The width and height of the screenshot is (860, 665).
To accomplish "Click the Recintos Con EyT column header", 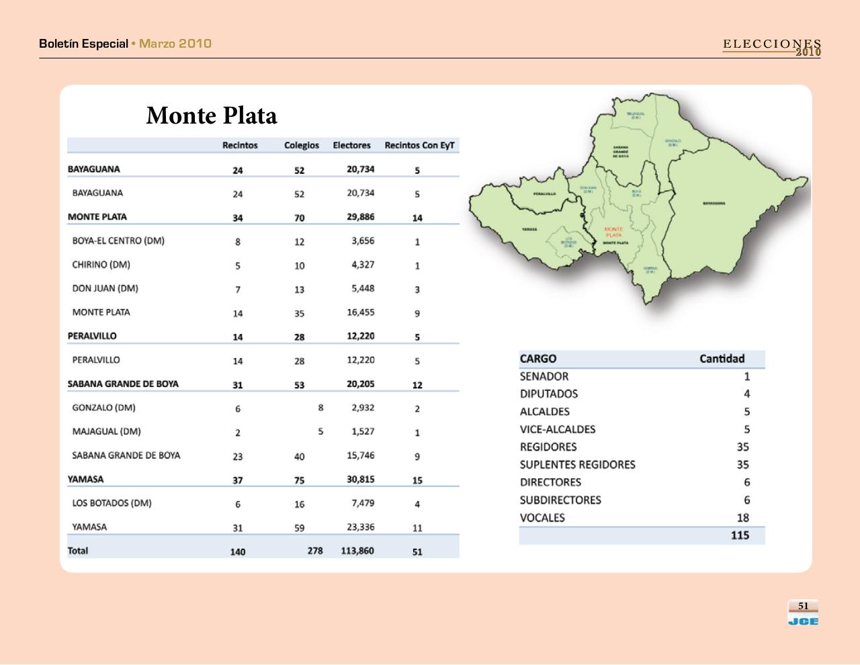I will click(x=419, y=145).
